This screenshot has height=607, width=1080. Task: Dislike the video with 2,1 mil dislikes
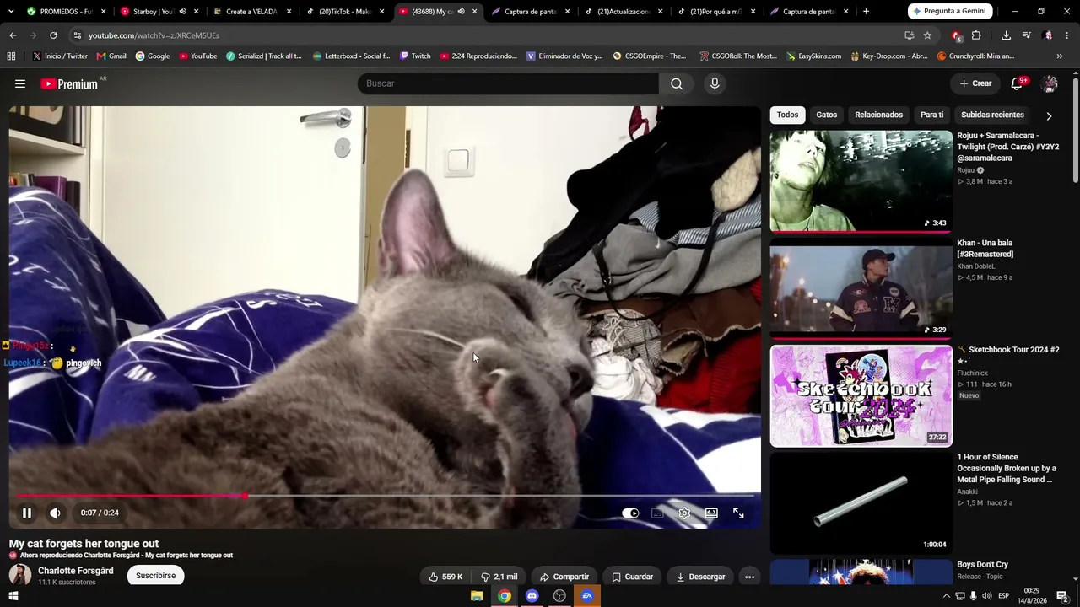pyautogui.click(x=499, y=577)
